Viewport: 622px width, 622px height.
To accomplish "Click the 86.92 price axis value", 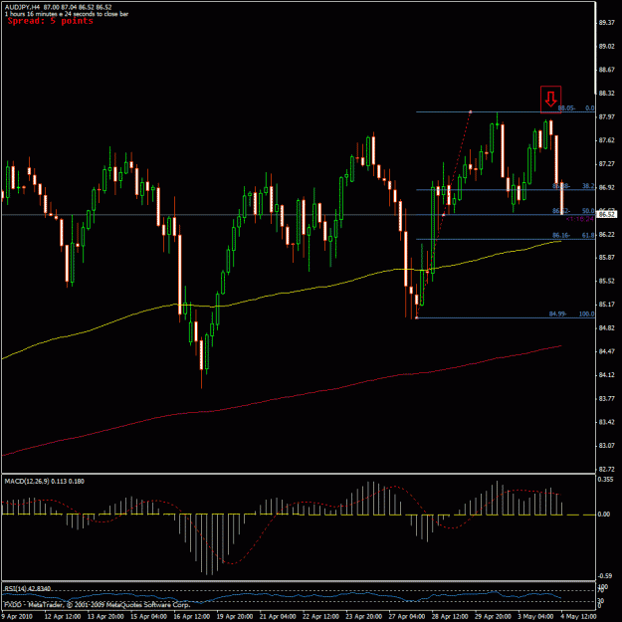I will pyautogui.click(x=606, y=187).
